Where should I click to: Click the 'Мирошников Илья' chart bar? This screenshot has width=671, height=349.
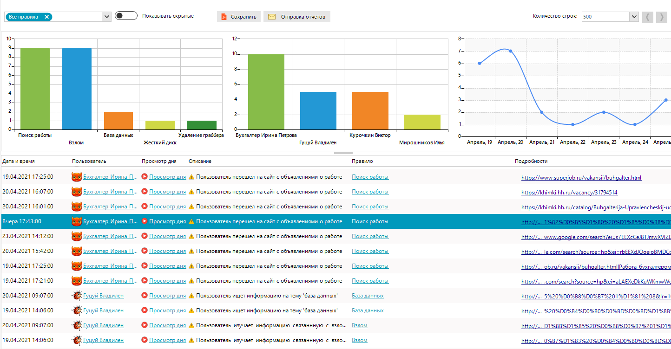[422, 122]
